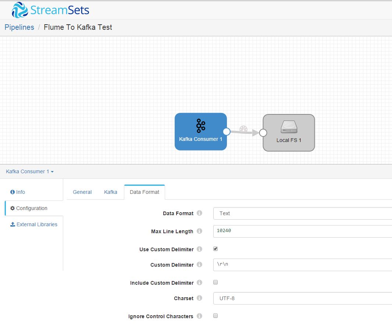
Task: Show help for Data Format via info icon
Action: [199, 213]
